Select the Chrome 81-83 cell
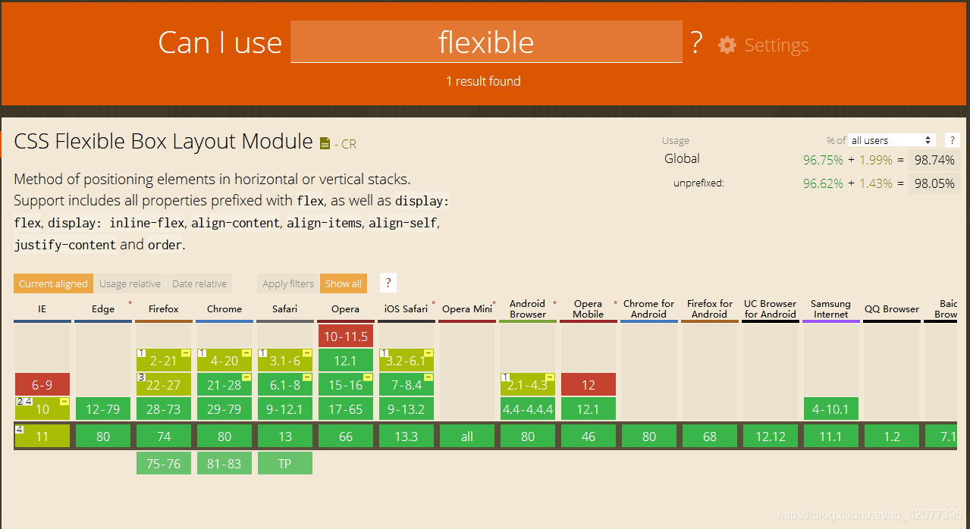The width and height of the screenshot is (970, 529). (224, 463)
